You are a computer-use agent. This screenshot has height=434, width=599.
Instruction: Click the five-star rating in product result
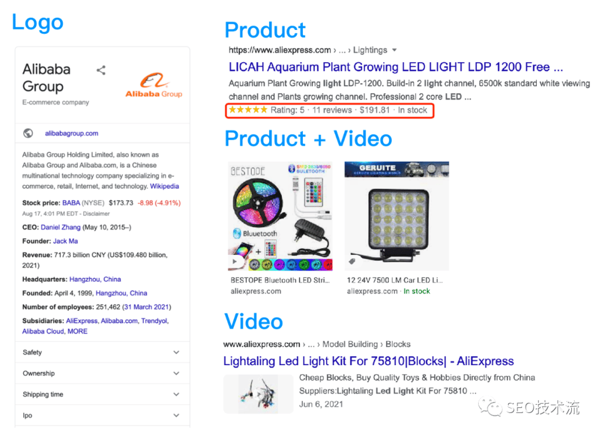pyautogui.click(x=248, y=110)
